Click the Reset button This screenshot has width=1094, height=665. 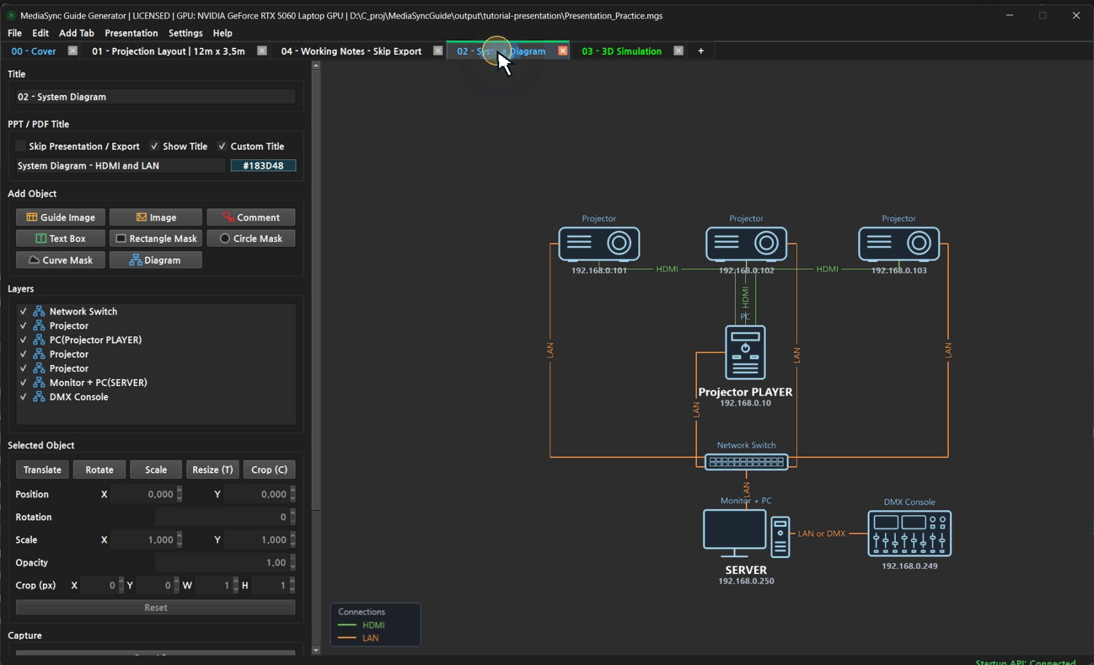[x=156, y=608]
